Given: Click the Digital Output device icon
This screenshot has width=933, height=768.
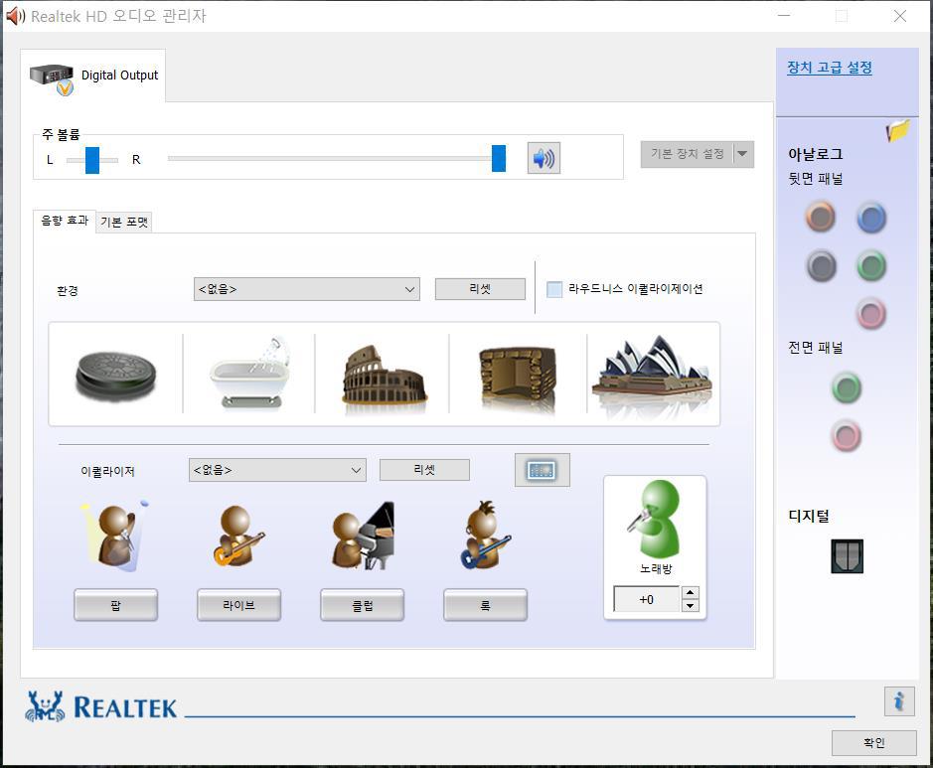Looking at the screenshot, I should click(x=52, y=78).
